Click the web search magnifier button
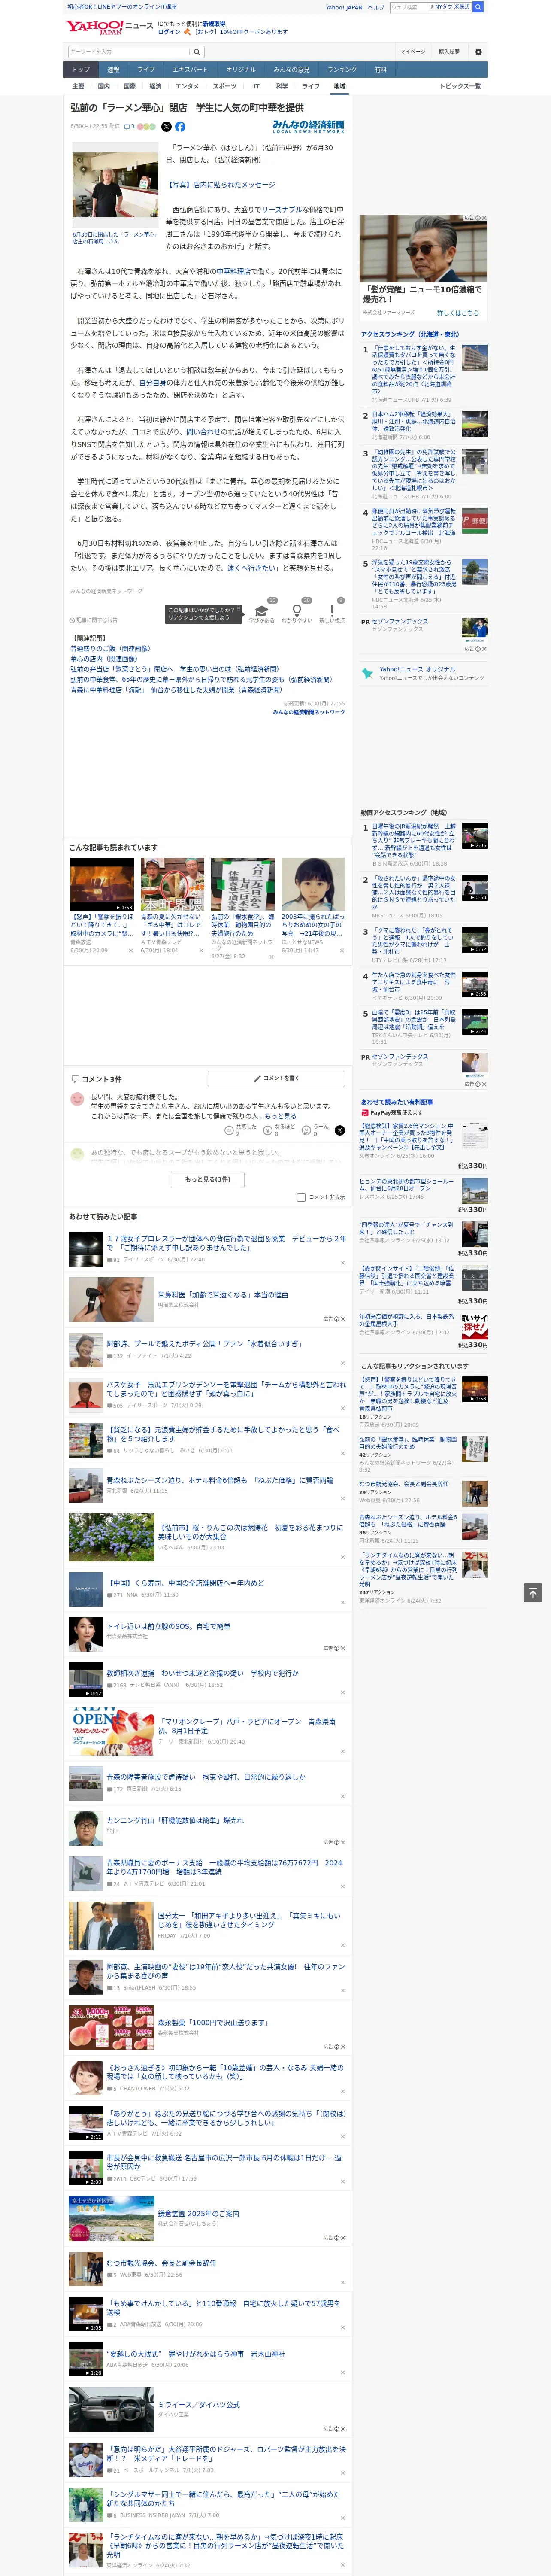Image resolution: width=551 pixels, height=2576 pixels. (x=478, y=7)
